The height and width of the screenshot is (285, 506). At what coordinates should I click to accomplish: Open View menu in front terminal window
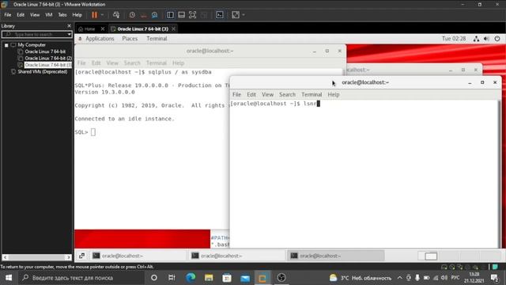coord(267,94)
